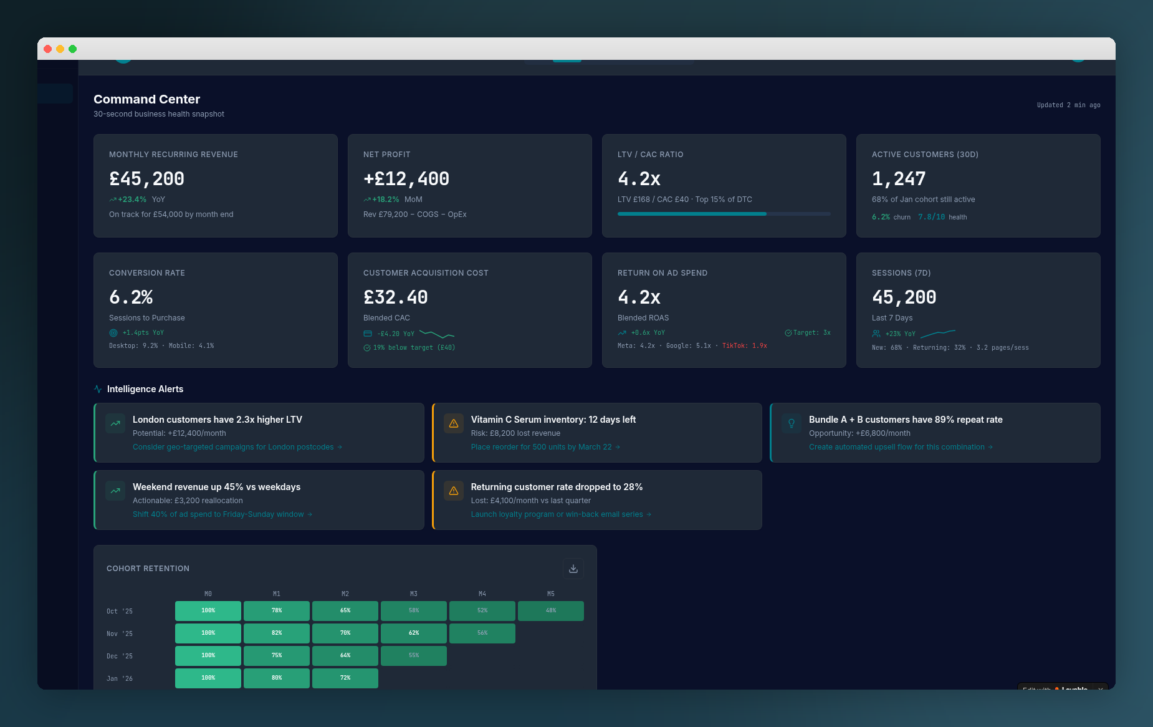
Task: Click the Returning customer rate warning icon
Action: pos(454,491)
